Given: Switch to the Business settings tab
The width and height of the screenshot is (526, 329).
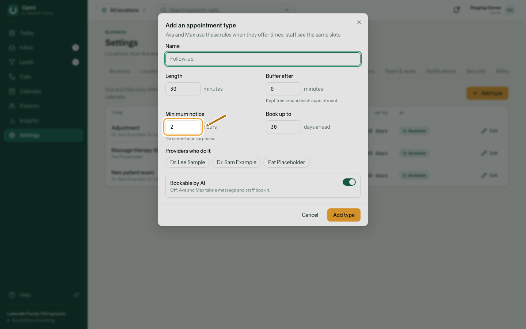Looking at the screenshot, I should click(x=120, y=71).
